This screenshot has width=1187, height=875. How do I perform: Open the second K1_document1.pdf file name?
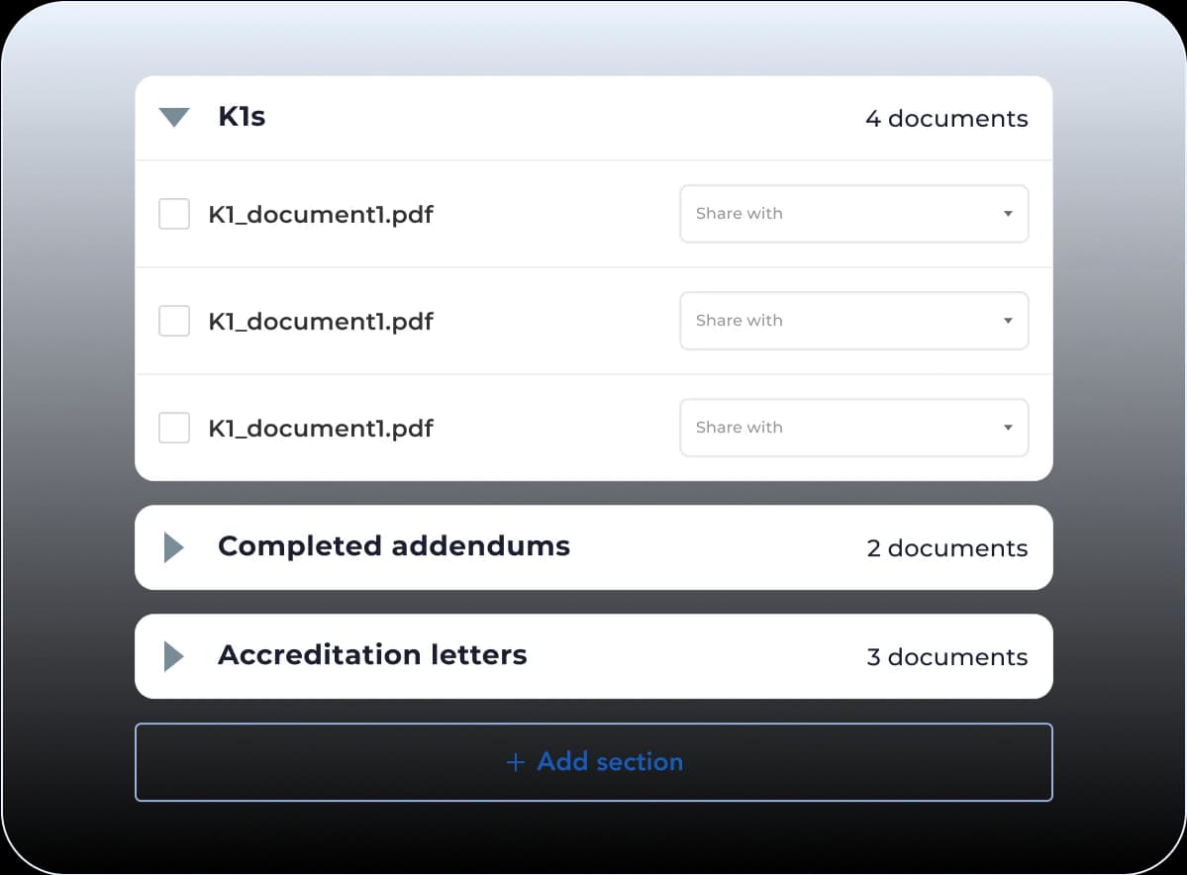[x=321, y=322]
